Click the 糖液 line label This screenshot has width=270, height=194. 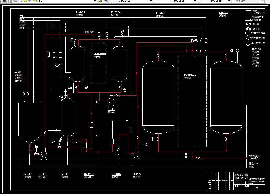pos(22,28)
